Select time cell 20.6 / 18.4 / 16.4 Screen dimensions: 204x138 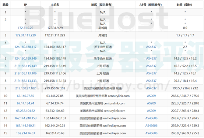pyautogui.click(x=185, y=81)
